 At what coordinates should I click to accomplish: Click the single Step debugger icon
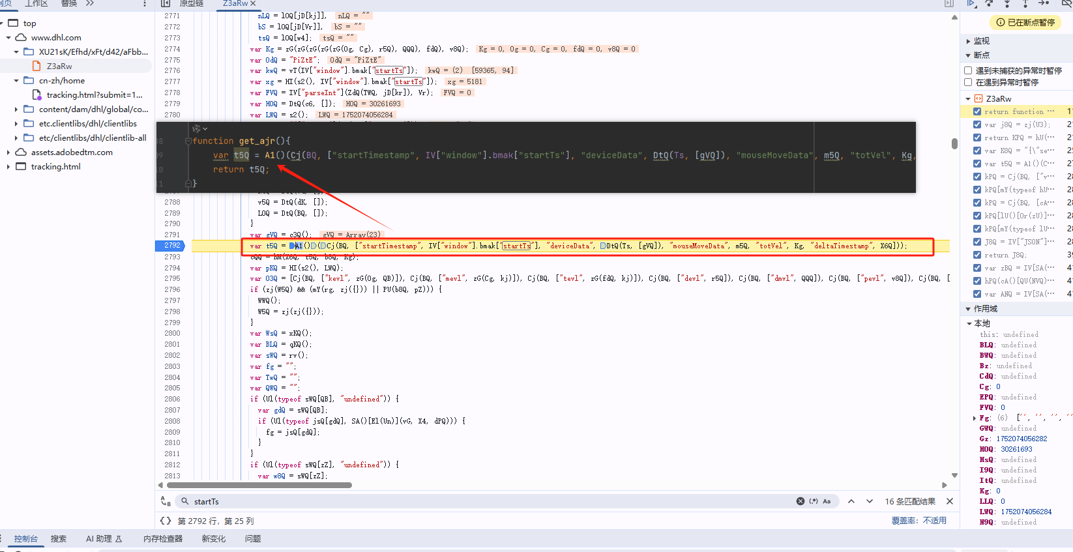1044,3
